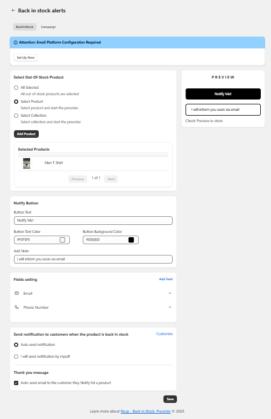Image resolution: width=271 pixels, height=419 pixels.
Task: Open the black button background color swatch
Action: [131, 240]
